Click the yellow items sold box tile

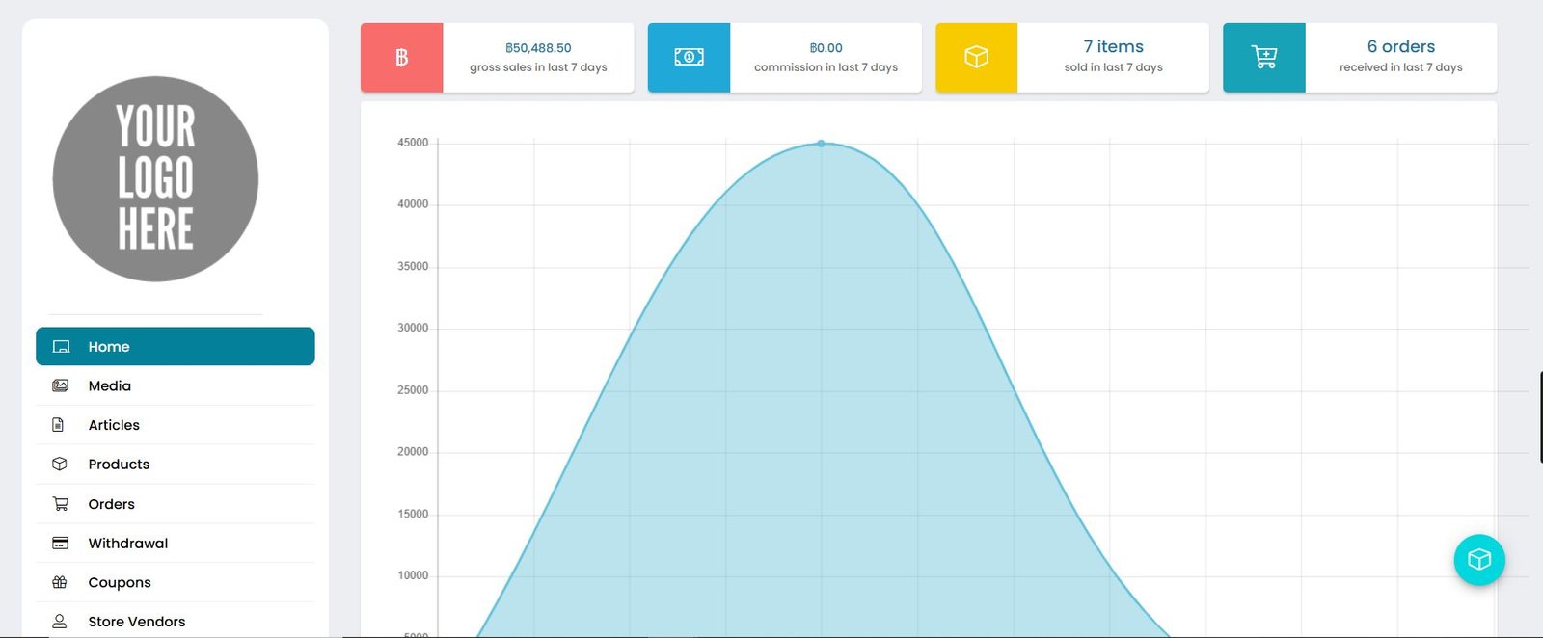(976, 58)
